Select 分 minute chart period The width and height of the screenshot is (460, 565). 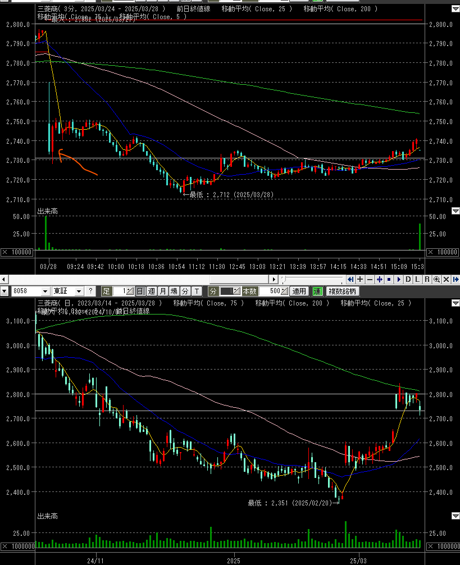185,291
